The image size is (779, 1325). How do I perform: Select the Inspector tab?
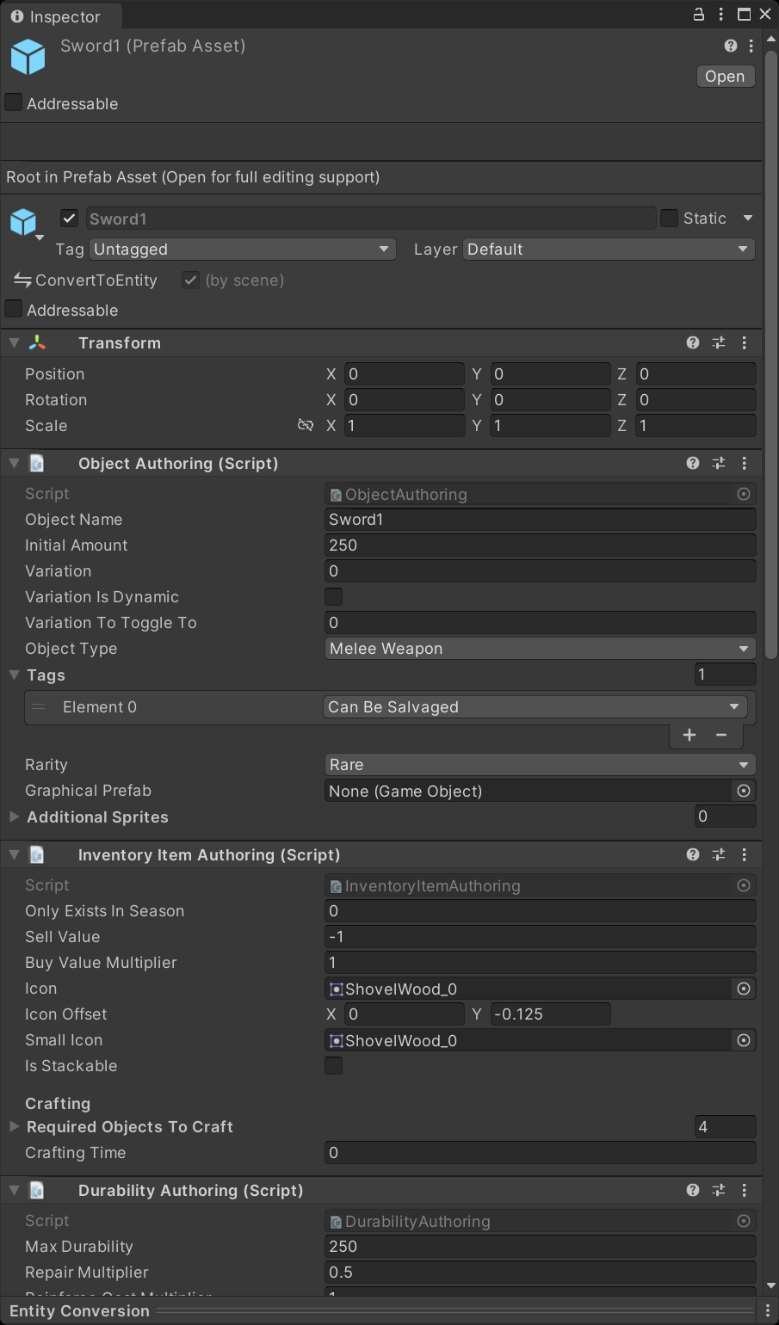[x=57, y=16]
